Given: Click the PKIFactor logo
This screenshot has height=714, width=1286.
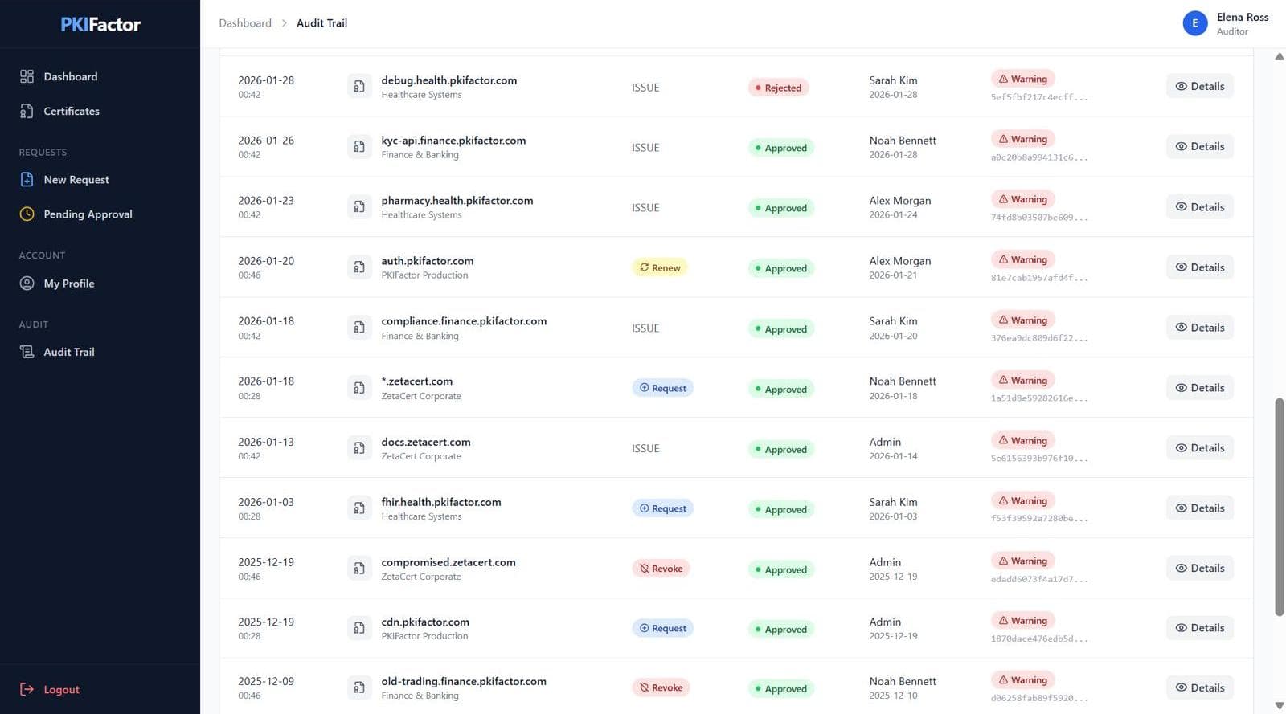Looking at the screenshot, I should (100, 24).
